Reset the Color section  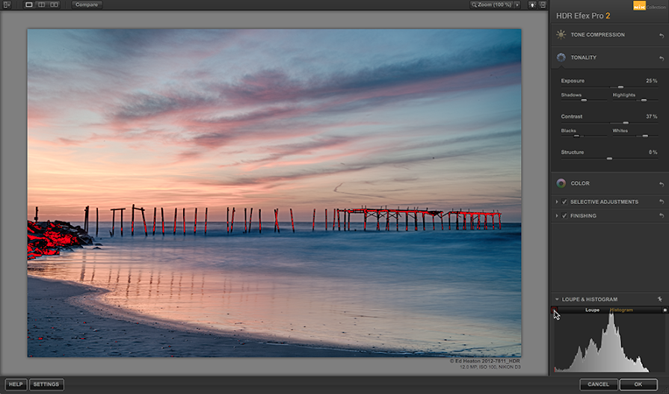(x=662, y=185)
